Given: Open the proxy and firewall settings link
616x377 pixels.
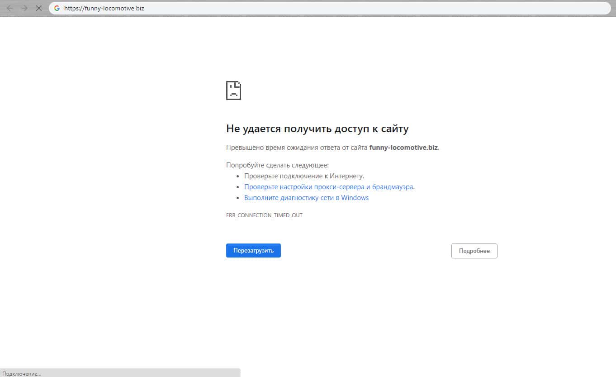Looking at the screenshot, I should [328, 187].
